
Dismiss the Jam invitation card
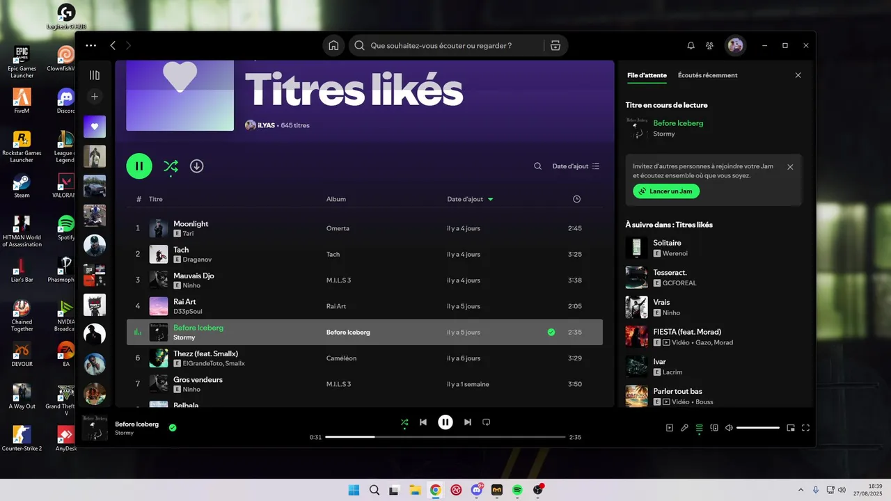coord(790,167)
